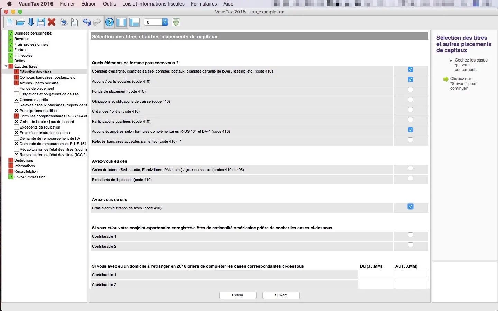Click Contribuable 1 Au (JJ.MM) field

pos(411,275)
